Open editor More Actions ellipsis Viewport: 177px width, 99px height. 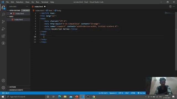174,7
